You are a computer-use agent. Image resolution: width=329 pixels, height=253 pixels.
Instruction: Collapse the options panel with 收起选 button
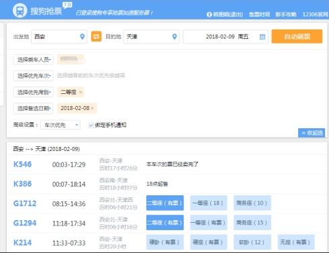pos(312,133)
